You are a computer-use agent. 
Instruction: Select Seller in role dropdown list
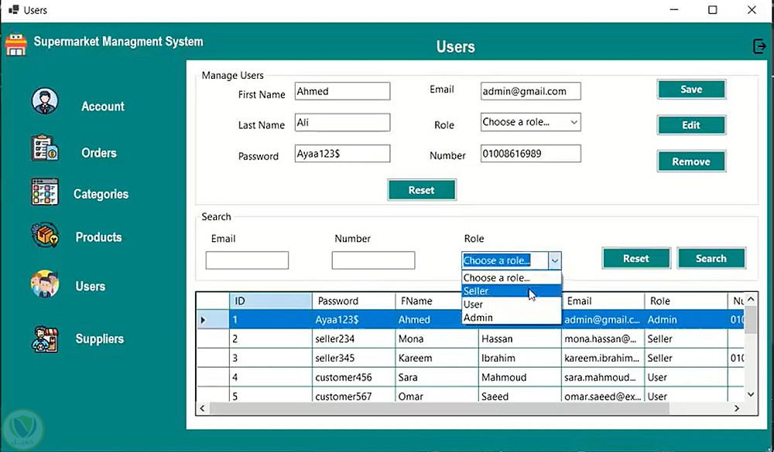coord(512,291)
